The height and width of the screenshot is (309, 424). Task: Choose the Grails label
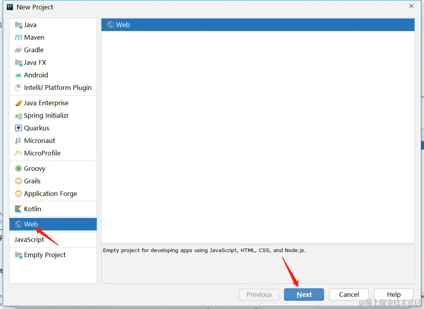pyautogui.click(x=32, y=181)
